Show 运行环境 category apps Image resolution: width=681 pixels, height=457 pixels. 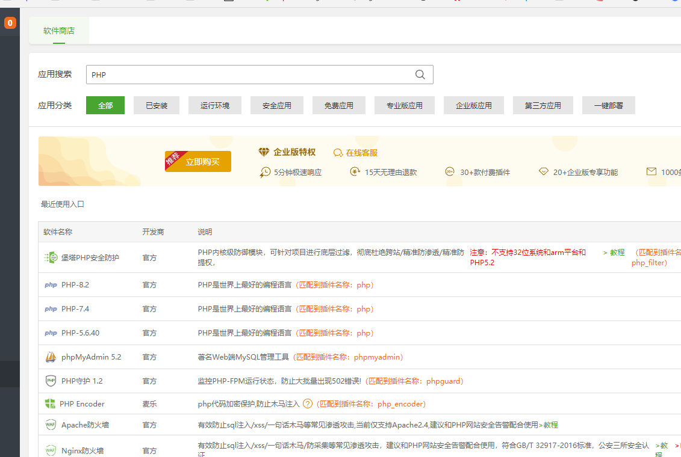(x=215, y=105)
